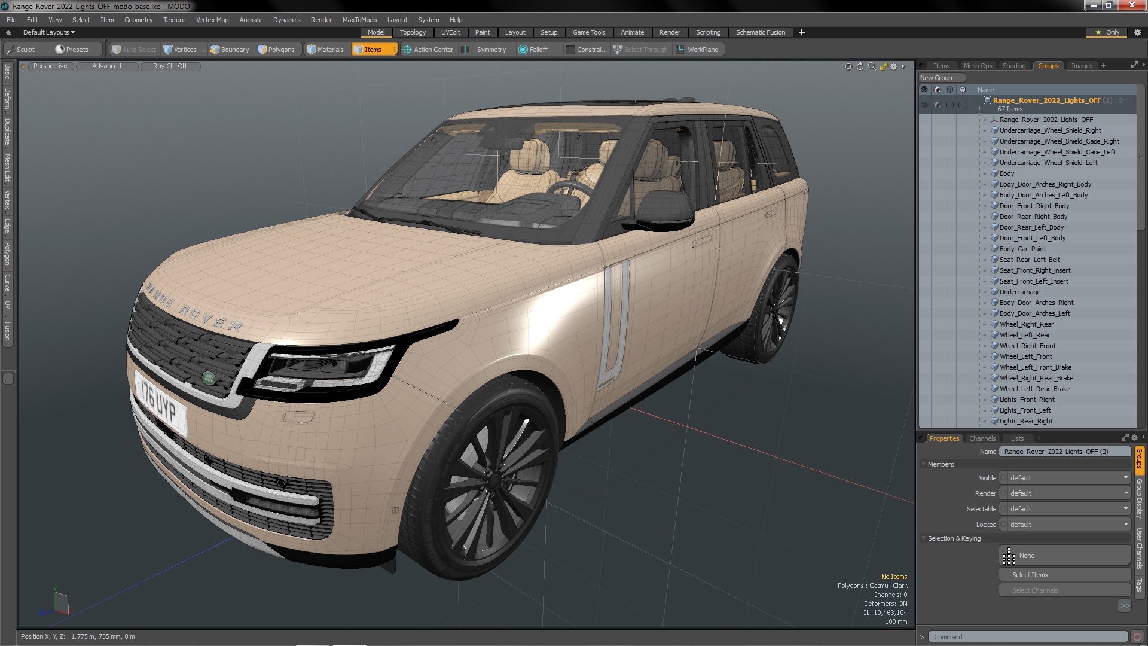Open Symmetry options
Screen dimensions: 1148x646
pyautogui.click(x=486, y=50)
